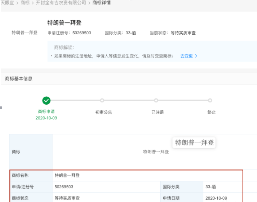Open the 商标 breadcrumb link

coord(25,3)
